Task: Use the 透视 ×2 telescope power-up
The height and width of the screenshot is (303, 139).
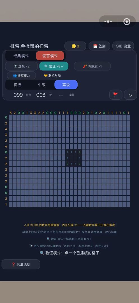Action: click(21, 66)
